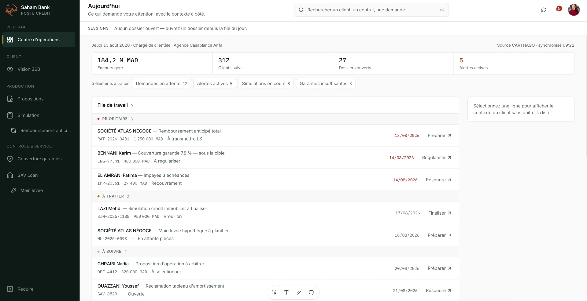Open the 312 Clients suivis card
587x301 pixels.
pyautogui.click(x=273, y=63)
